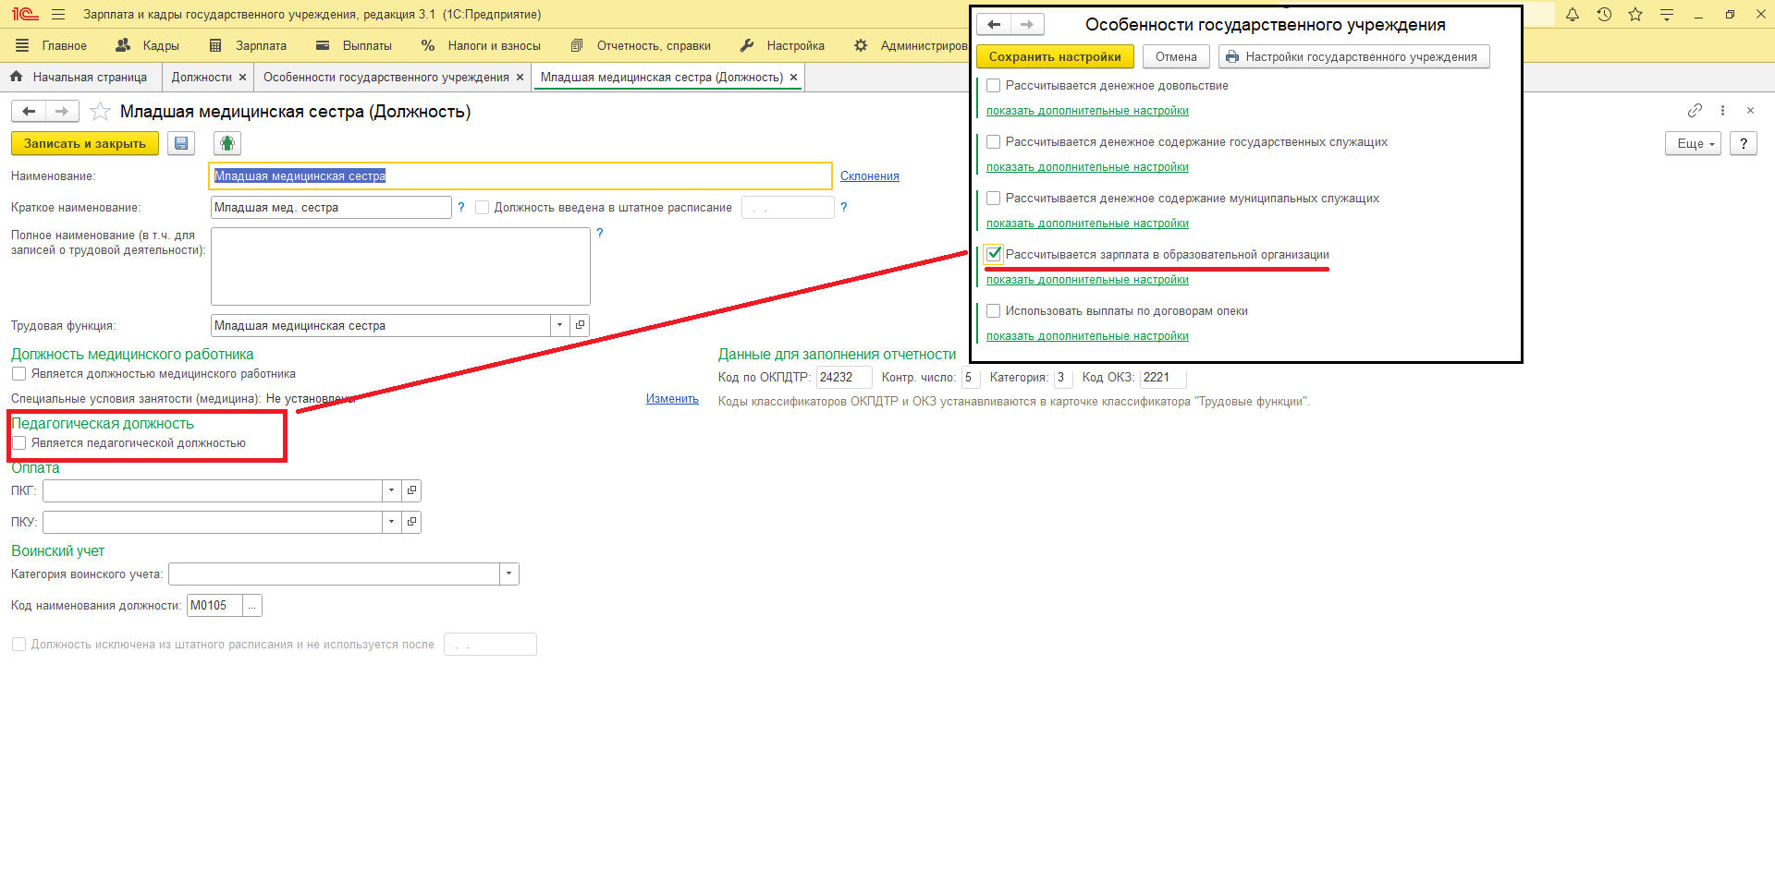Image resolution: width=1775 pixels, height=870 pixels.
Task: Open the Выплаты menu
Action: [x=354, y=45]
